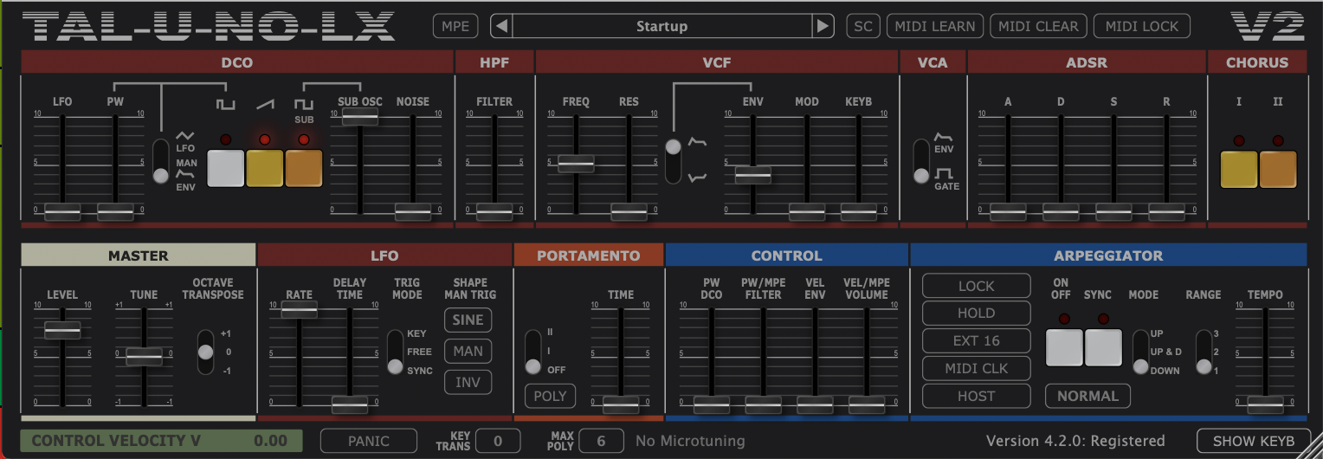Toggle arpeggiator EXT 16
This screenshot has height=459, width=1323.
[977, 340]
